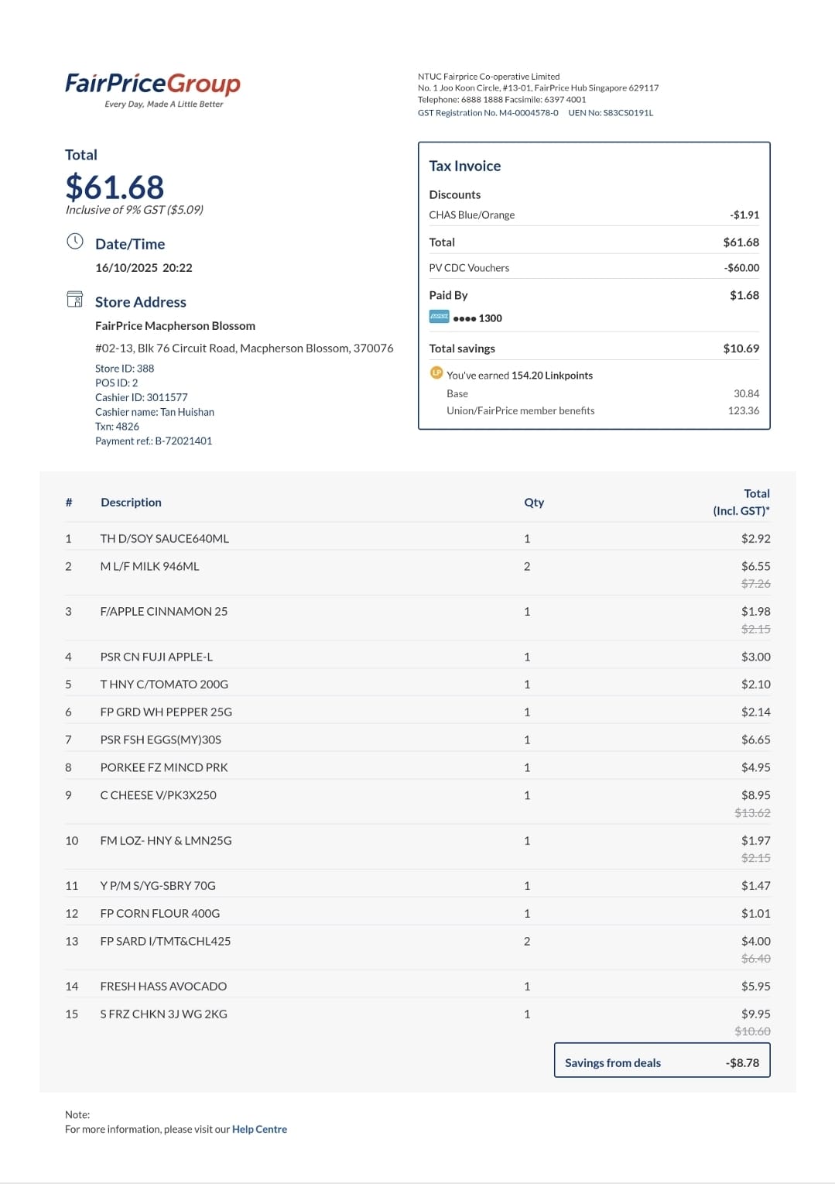Click the Qty column header
This screenshot has width=835, height=1184.
(534, 503)
